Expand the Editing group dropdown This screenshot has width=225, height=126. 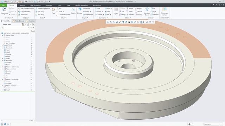click(128, 18)
